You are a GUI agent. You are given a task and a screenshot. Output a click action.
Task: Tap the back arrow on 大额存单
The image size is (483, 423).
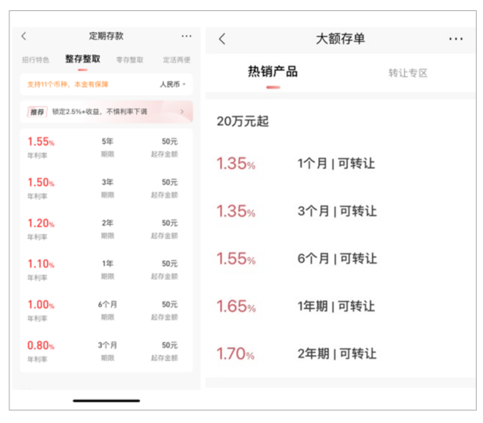click(x=222, y=39)
